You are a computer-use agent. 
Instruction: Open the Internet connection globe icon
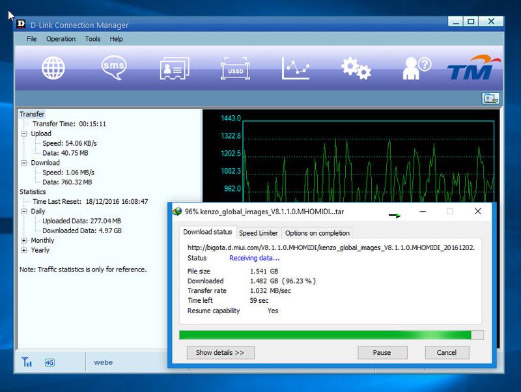[53, 68]
